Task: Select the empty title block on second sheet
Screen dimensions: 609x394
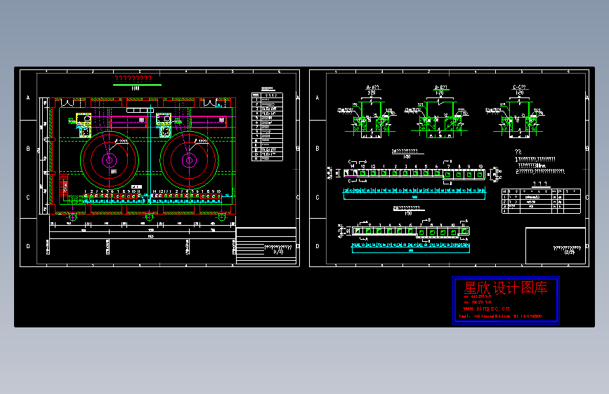Action: click(556, 246)
